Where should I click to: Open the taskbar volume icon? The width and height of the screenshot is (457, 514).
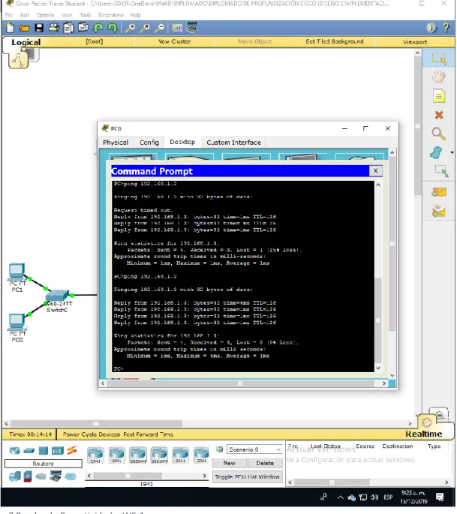[374, 497]
